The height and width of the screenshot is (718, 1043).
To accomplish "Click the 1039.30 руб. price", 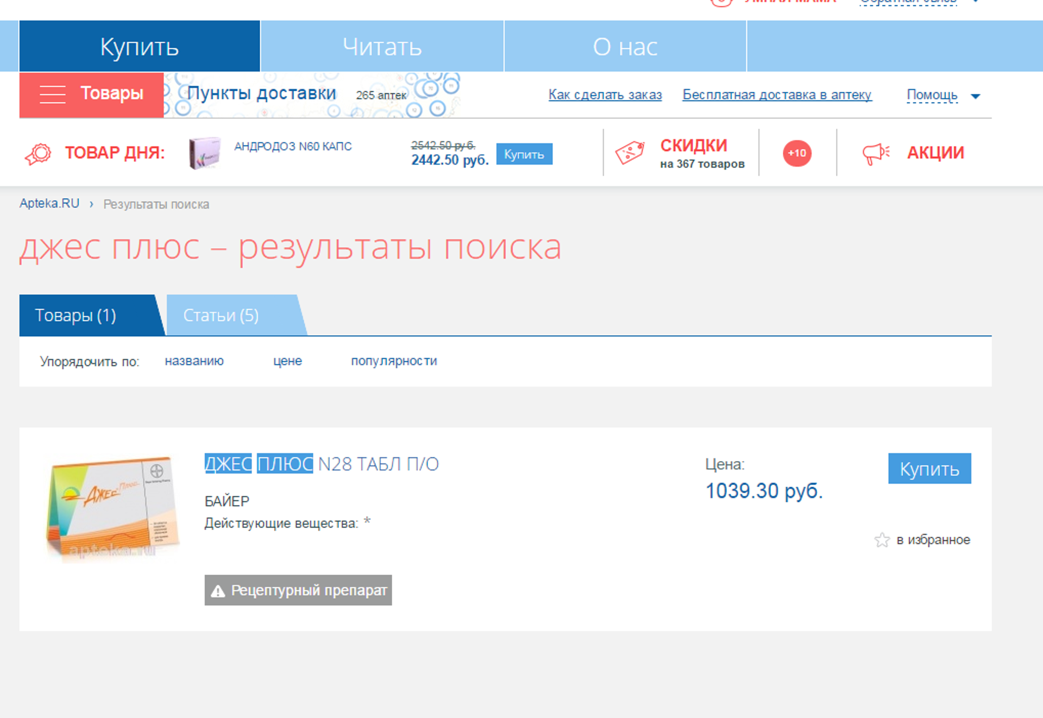I will tap(764, 491).
